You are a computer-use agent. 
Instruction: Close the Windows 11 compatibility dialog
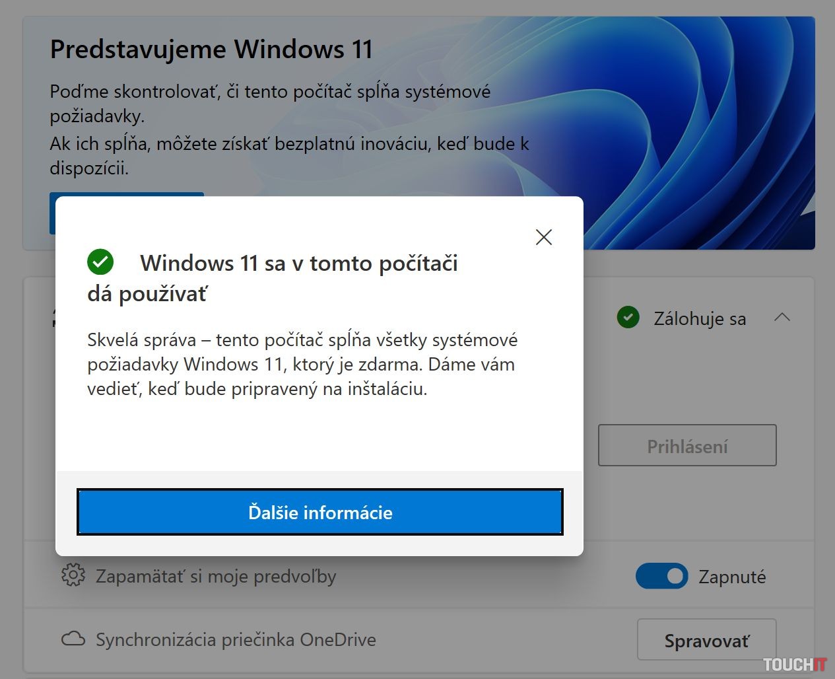pyautogui.click(x=543, y=237)
